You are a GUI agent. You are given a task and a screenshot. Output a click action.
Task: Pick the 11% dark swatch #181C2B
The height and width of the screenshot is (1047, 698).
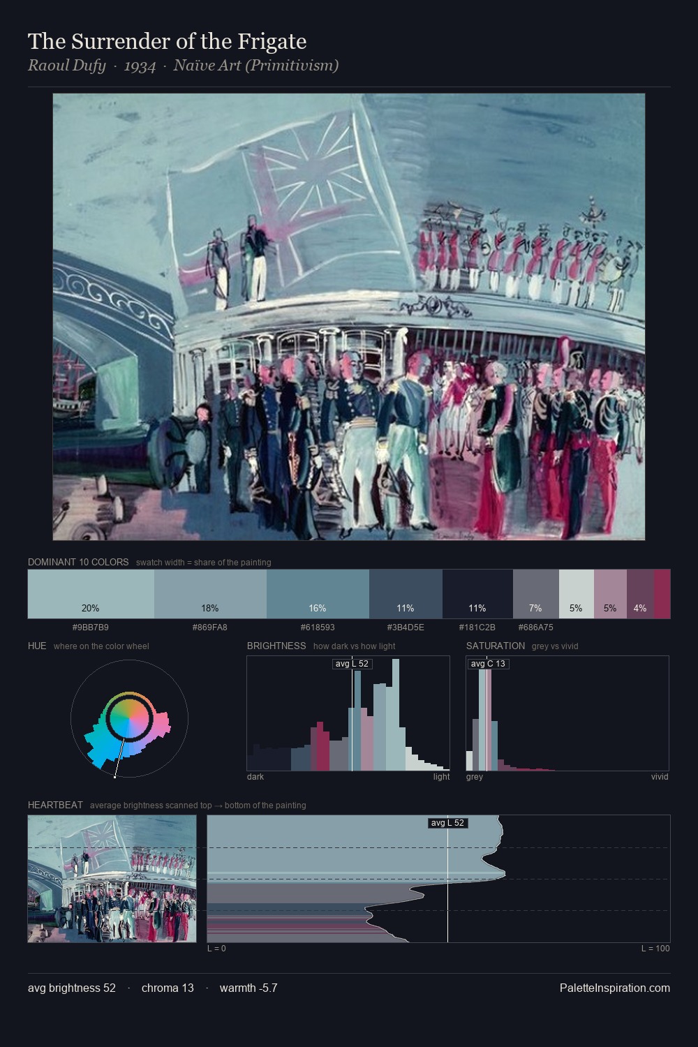[477, 594]
